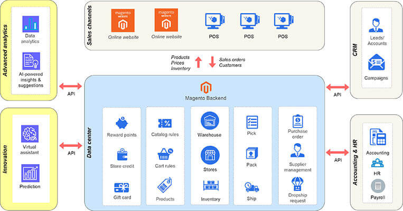The height and width of the screenshot is (211, 403).
Task: Click the API arrow next to CRM panel
Action: point(338,87)
